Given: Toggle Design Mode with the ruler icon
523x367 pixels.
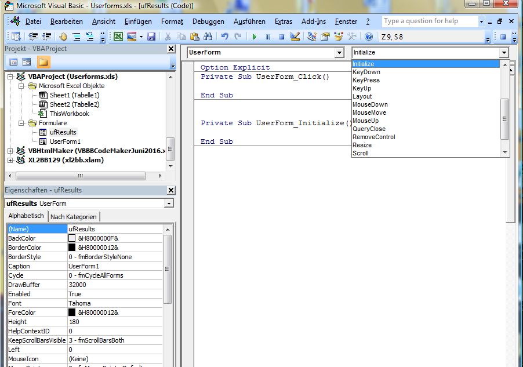Looking at the screenshot, I should [x=295, y=37].
